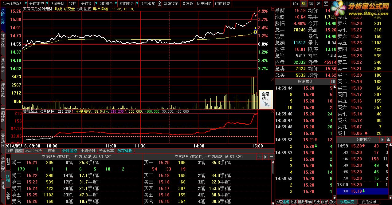
Task: Toggle the 线 display mode button
Action: pyautogui.click(x=318, y=4)
